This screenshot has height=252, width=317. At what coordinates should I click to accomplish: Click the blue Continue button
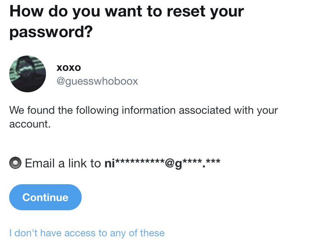[45, 197]
